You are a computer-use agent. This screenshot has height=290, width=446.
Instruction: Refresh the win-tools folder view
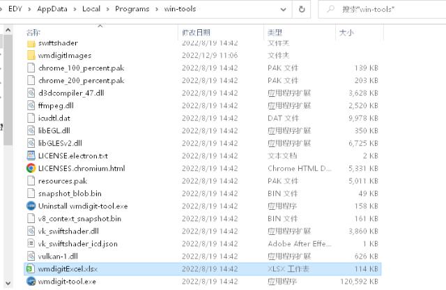tap(302, 10)
